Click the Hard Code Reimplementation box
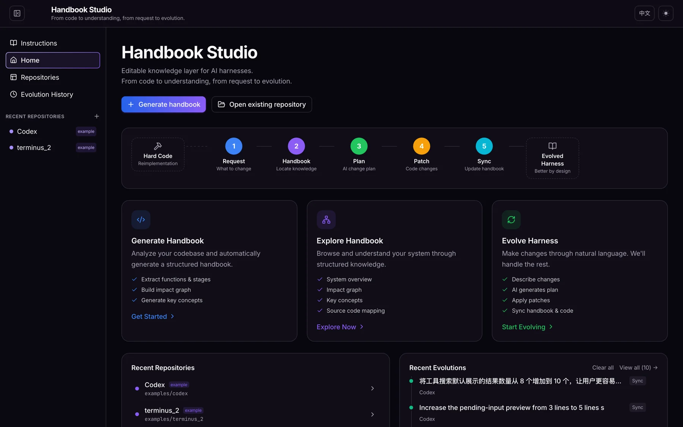This screenshot has width=683, height=427. click(x=158, y=154)
